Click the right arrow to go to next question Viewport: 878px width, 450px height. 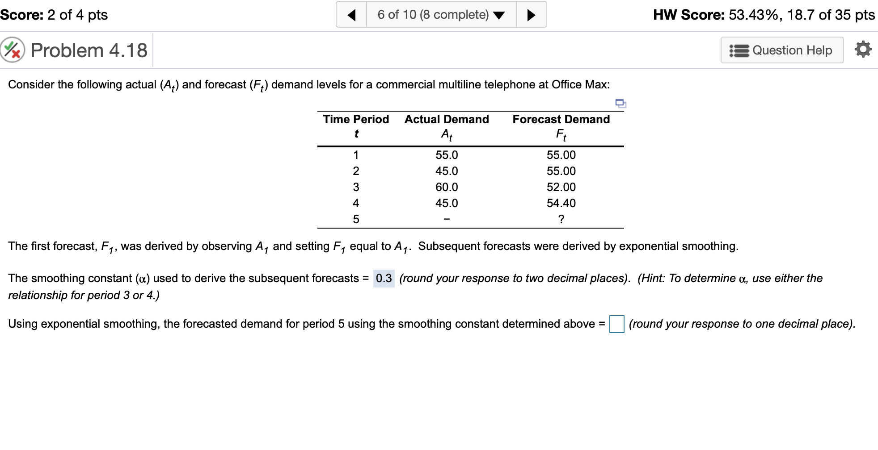coord(531,14)
